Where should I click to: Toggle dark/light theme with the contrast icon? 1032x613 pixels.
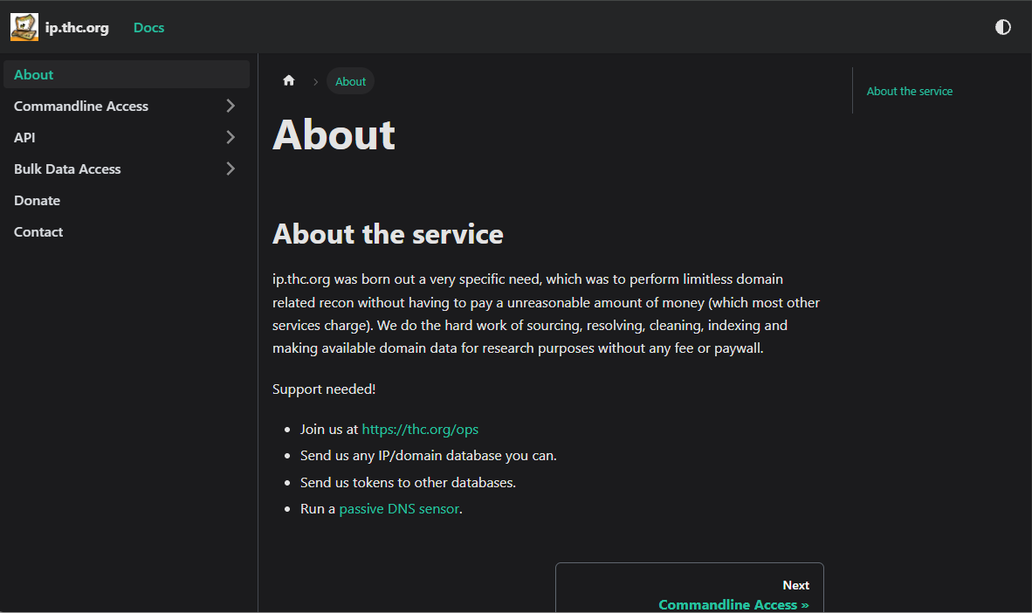[1002, 27]
